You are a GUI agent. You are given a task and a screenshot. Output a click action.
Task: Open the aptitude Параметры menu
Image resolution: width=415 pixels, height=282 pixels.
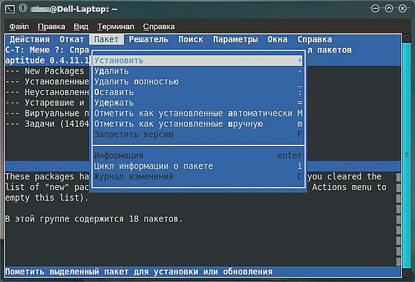235,39
